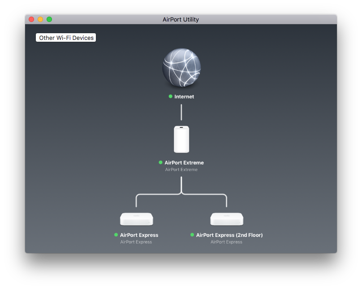Select the AirPort Express (2nd Floor) device icon
The width and height of the screenshot is (362, 289).
click(x=227, y=219)
